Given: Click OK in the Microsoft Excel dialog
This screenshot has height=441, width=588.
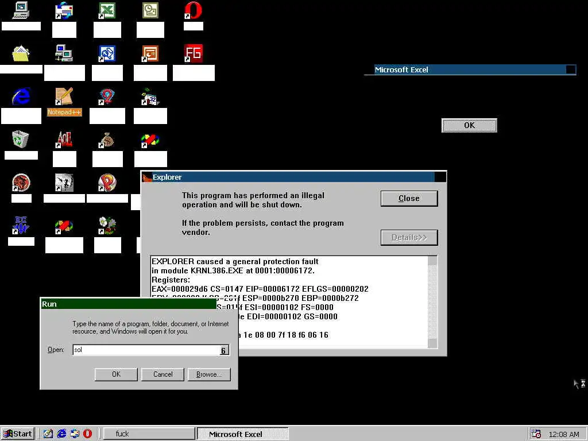Looking at the screenshot, I should coord(470,125).
